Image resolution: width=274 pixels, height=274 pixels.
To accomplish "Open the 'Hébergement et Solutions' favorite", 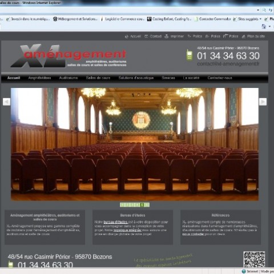I will [x=75, y=19].
